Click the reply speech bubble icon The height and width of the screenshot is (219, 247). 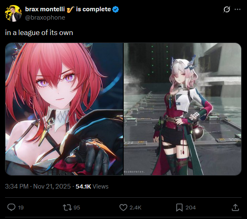point(11,207)
